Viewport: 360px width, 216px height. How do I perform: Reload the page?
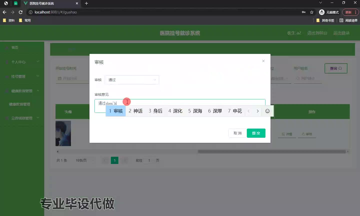(x=21, y=12)
